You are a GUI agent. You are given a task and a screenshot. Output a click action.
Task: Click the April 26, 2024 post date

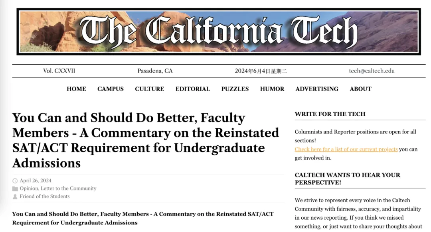pos(36,181)
